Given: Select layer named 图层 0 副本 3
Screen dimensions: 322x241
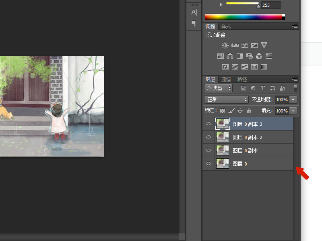Looking at the screenshot, I should pos(248,124).
